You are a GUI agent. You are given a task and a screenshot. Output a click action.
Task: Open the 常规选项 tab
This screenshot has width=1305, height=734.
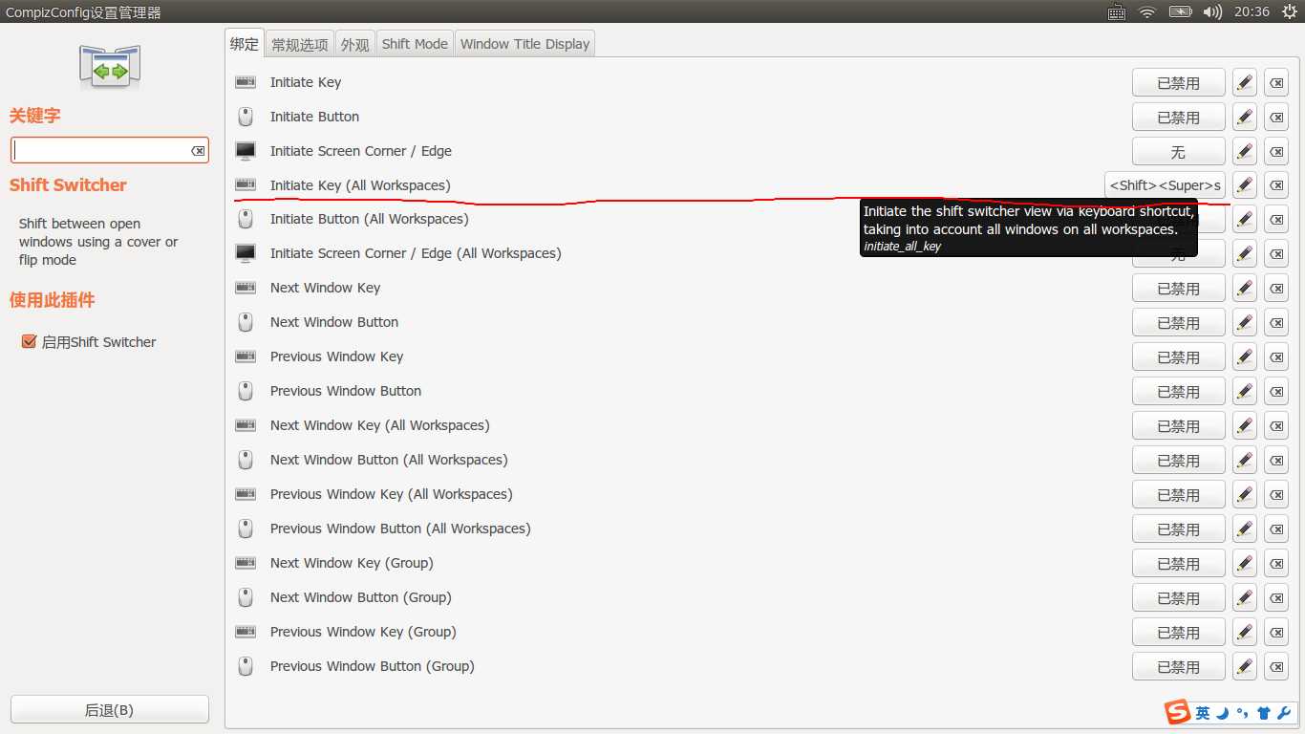point(300,44)
